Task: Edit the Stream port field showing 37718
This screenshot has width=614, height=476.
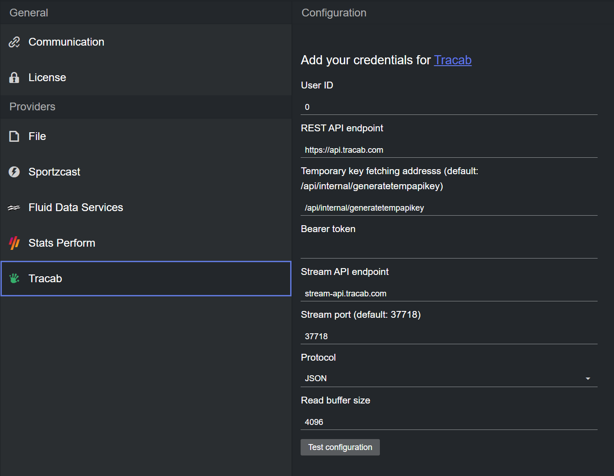Action: pyautogui.click(x=449, y=336)
